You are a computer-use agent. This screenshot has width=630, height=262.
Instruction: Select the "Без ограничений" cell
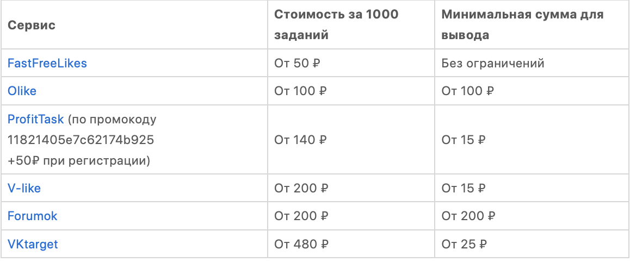(493, 63)
